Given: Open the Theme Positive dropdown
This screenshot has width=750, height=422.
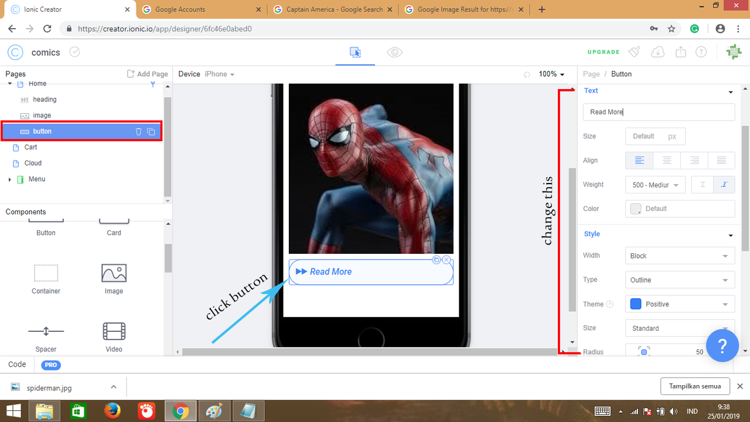Looking at the screenshot, I should pyautogui.click(x=680, y=304).
